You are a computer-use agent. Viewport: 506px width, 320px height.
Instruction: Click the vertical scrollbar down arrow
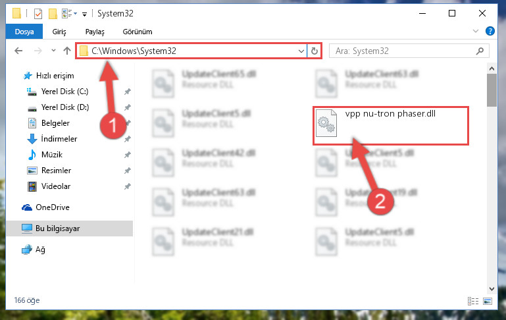(492, 288)
